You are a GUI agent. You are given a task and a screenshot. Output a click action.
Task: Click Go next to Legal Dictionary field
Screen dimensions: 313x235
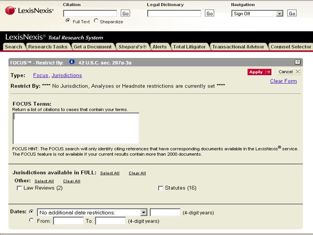tap(210, 13)
